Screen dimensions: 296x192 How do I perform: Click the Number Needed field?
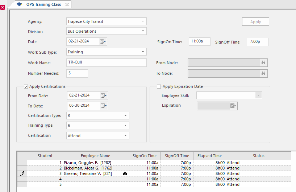[x=77, y=73]
